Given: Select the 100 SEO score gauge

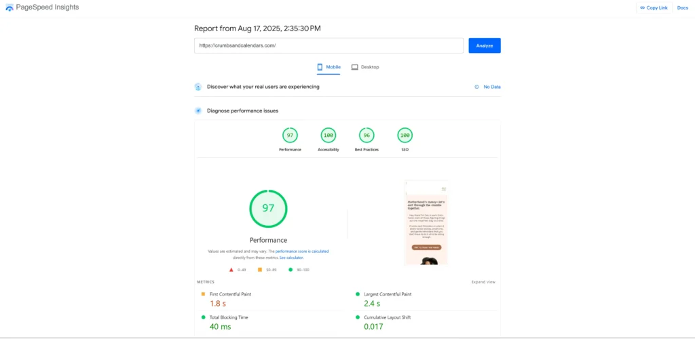Looking at the screenshot, I should pyautogui.click(x=405, y=135).
